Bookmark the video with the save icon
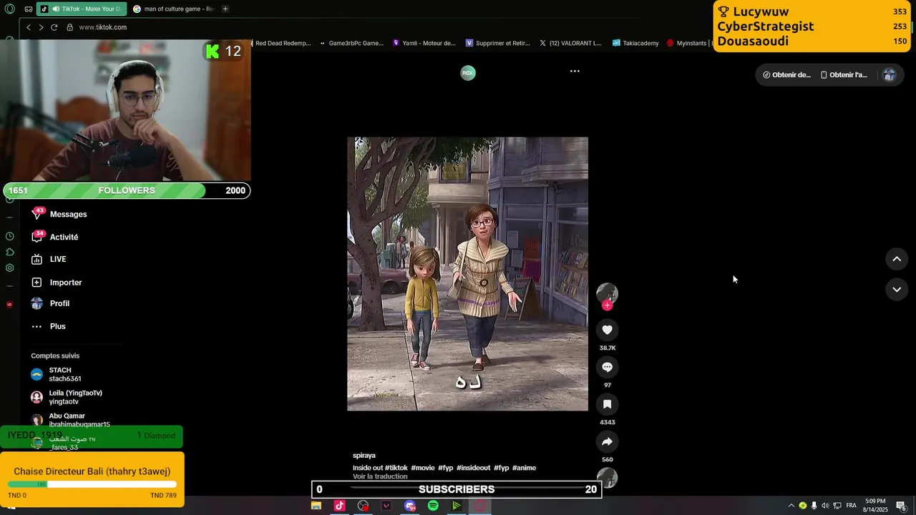The height and width of the screenshot is (515, 916). [607, 404]
